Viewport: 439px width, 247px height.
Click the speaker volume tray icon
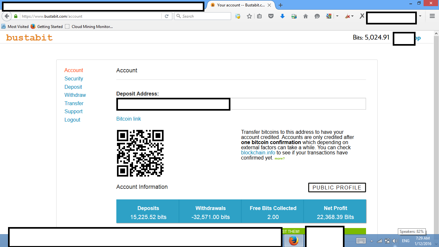[x=395, y=241]
